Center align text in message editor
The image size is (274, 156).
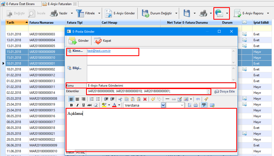click(x=77, y=99)
